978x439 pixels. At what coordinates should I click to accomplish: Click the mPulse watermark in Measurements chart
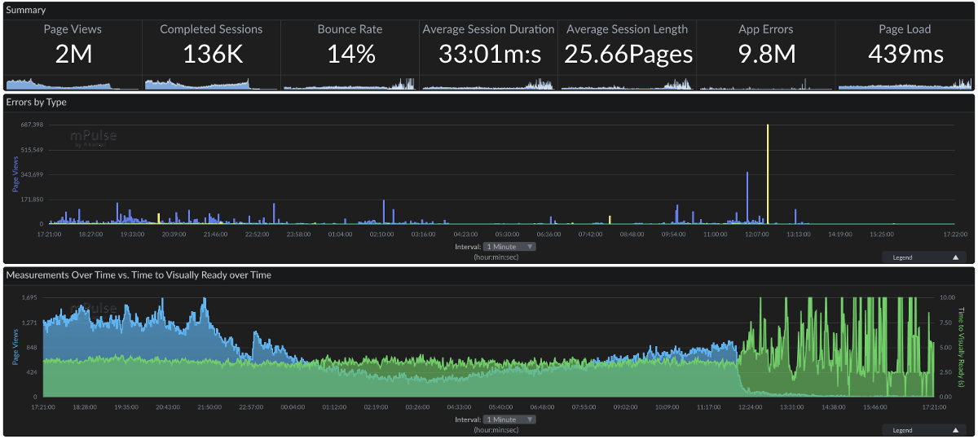[x=94, y=309]
